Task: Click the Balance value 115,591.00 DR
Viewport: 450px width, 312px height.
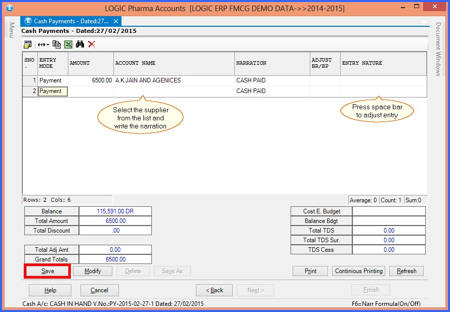Action: click(115, 211)
